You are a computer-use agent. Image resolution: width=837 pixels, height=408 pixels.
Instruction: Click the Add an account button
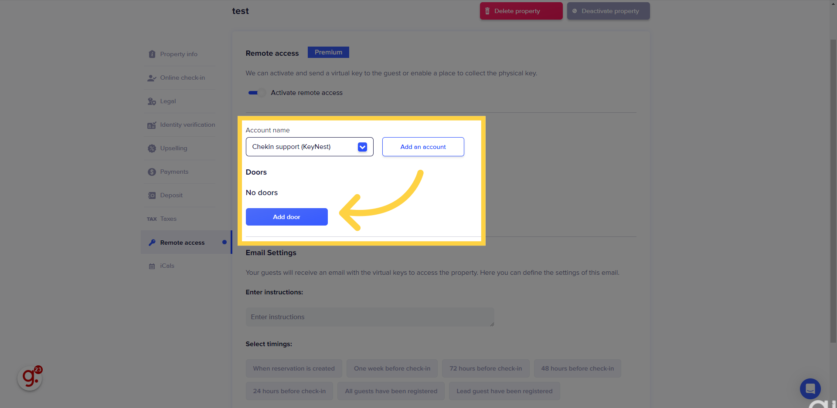(423, 147)
